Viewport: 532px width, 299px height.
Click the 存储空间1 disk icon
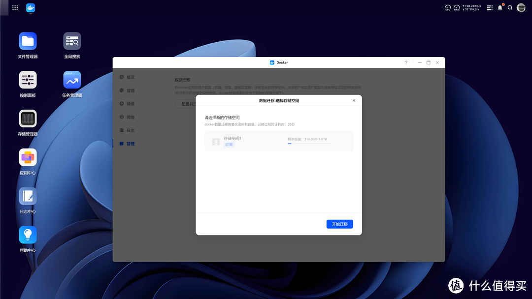(x=216, y=142)
